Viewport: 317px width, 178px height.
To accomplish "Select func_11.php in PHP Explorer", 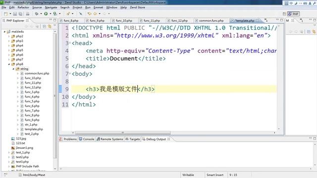I will [33, 83].
